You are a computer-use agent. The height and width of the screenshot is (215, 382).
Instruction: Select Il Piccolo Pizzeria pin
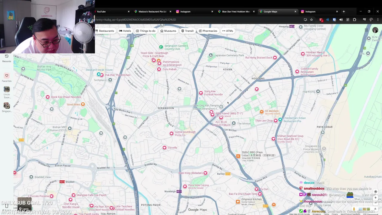[52, 196]
